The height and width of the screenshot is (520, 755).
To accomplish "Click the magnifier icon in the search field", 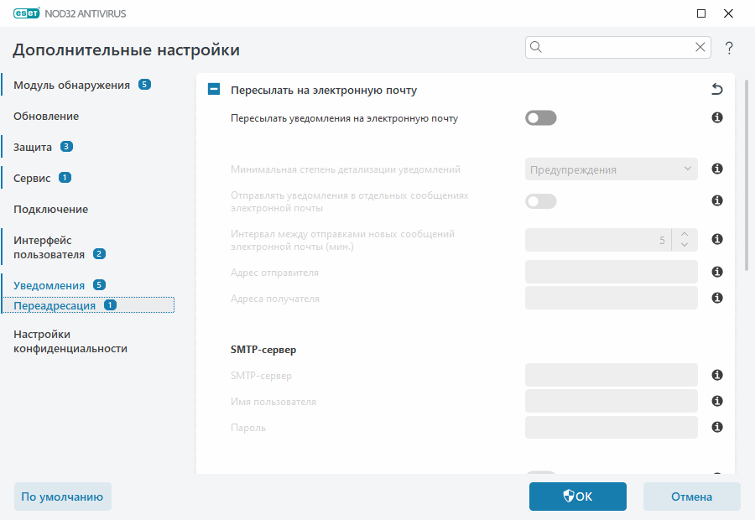I will pyautogui.click(x=536, y=47).
